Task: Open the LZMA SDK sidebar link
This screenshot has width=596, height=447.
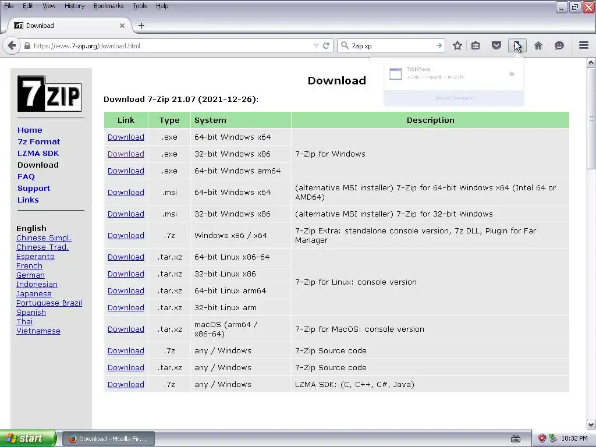Action: pyautogui.click(x=38, y=154)
